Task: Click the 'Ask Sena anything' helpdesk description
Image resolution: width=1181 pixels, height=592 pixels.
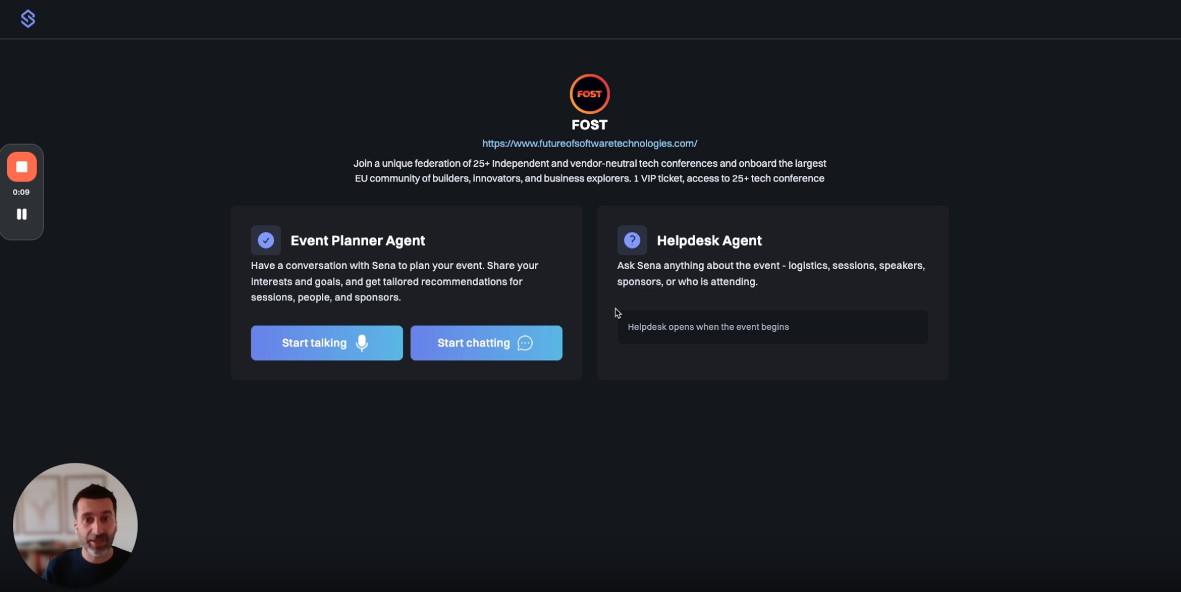Action: tap(771, 273)
